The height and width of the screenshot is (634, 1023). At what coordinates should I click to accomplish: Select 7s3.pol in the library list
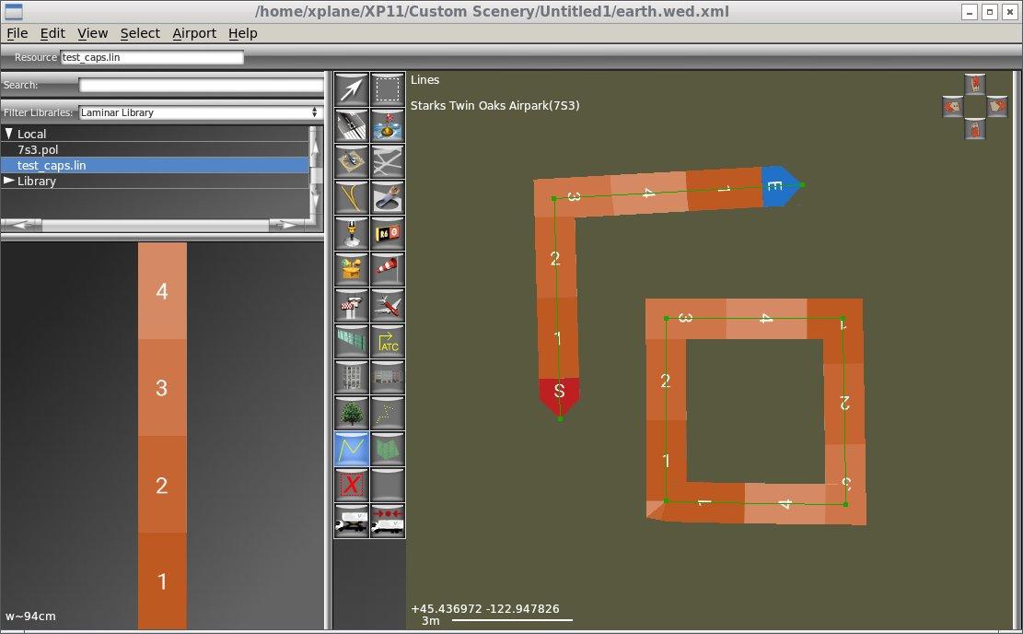coord(39,149)
